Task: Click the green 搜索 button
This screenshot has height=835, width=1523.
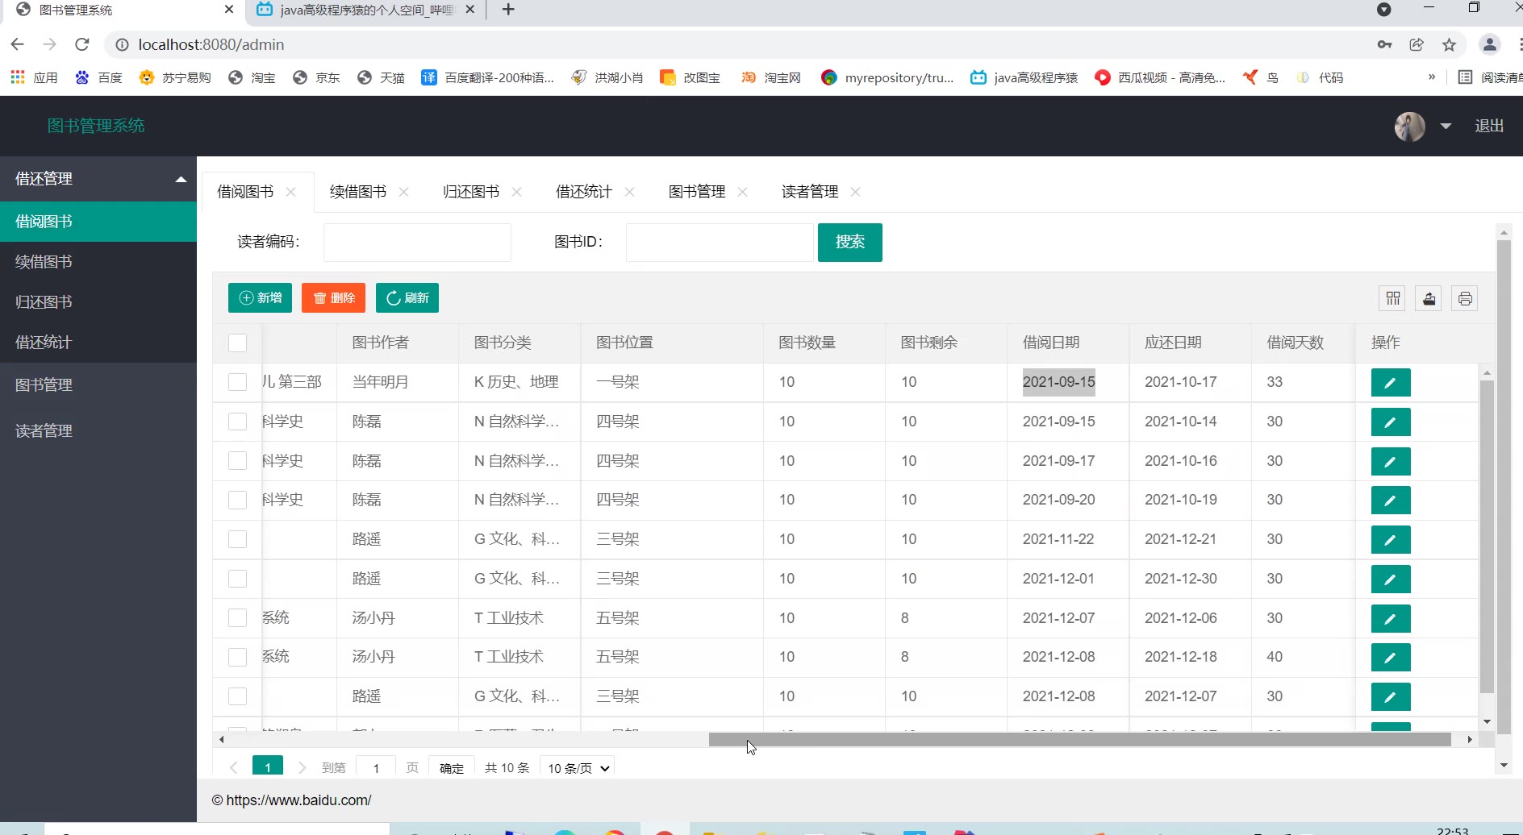Action: (849, 242)
